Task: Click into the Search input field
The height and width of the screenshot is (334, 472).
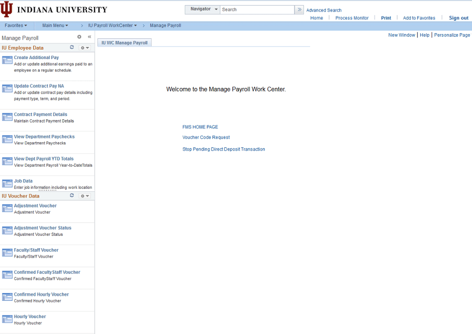Action: [257, 10]
